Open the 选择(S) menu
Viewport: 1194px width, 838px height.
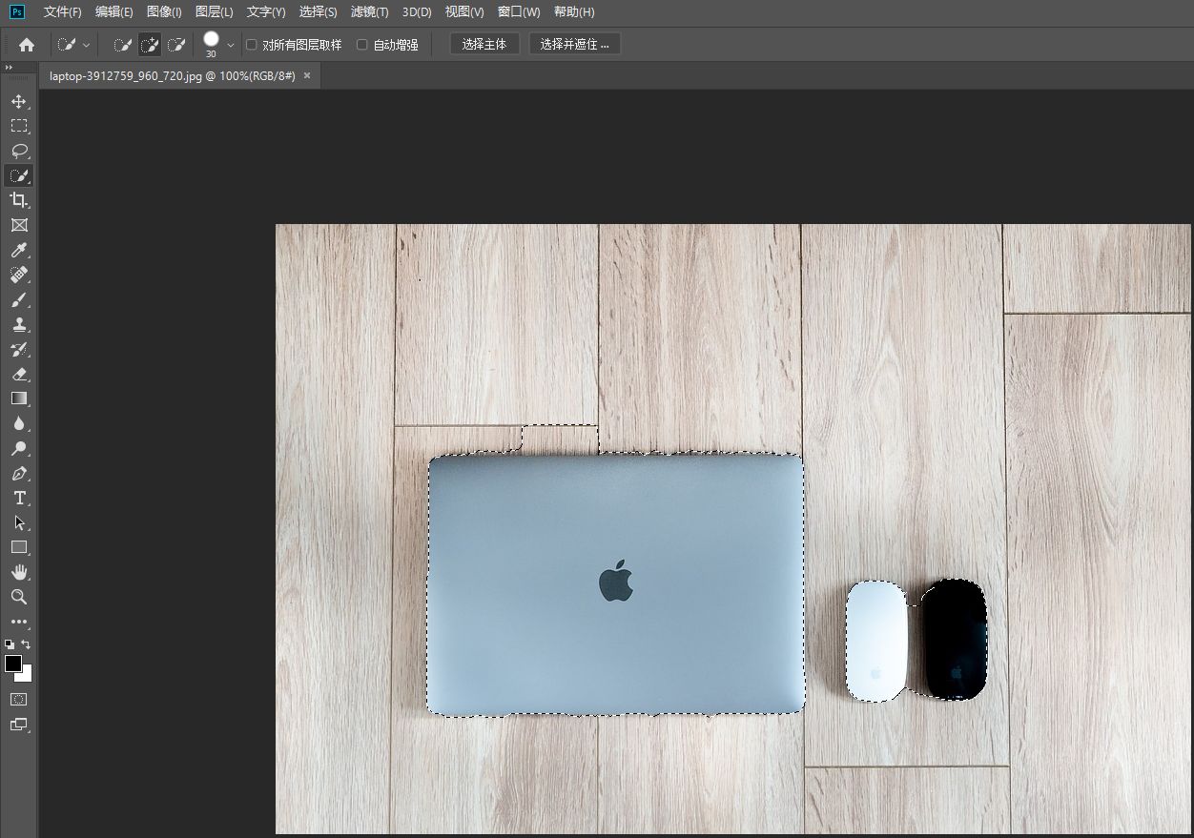(318, 12)
